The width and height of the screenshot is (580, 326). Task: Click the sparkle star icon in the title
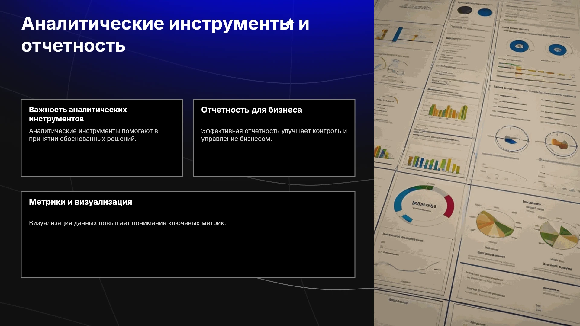coord(290,23)
